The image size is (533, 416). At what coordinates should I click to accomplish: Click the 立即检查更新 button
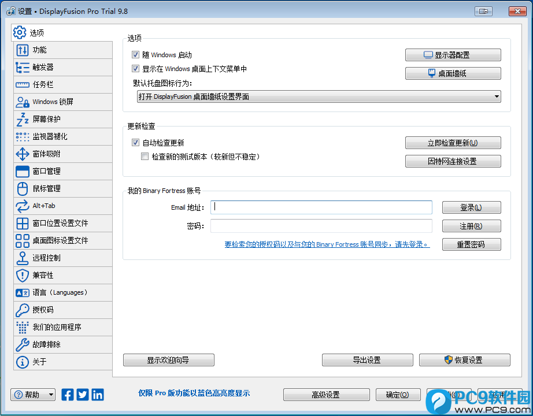point(453,143)
